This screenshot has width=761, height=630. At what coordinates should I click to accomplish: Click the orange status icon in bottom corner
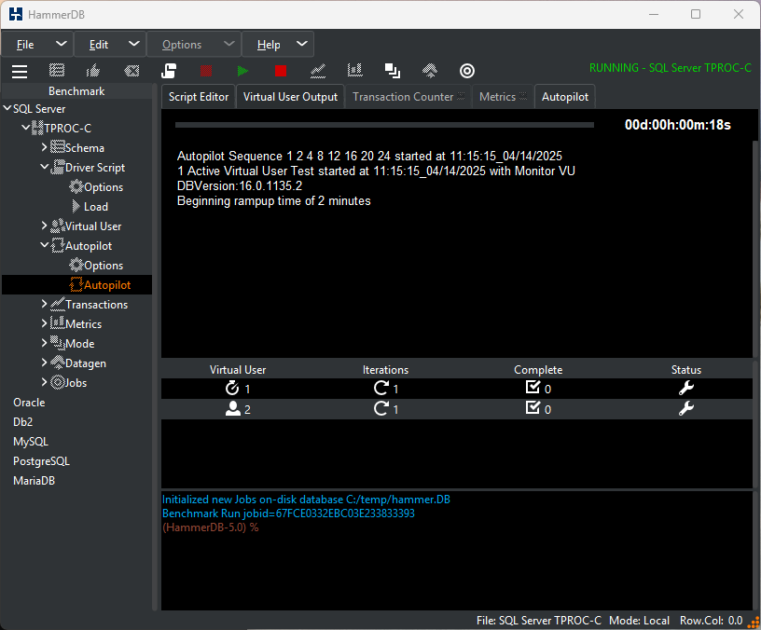(x=754, y=622)
